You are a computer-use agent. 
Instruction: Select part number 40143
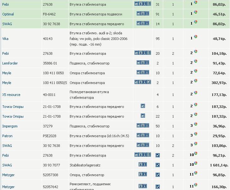pyautogui.click(x=48, y=39)
